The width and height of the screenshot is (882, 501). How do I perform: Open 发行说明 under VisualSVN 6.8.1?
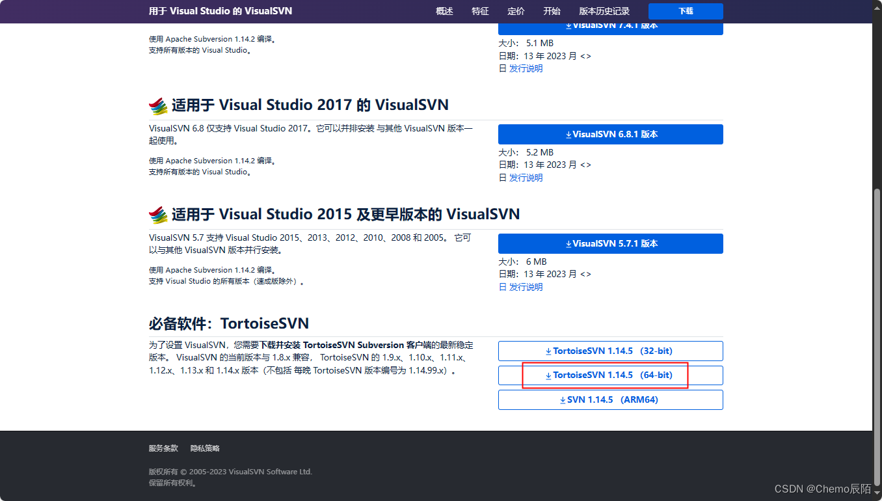pos(526,178)
